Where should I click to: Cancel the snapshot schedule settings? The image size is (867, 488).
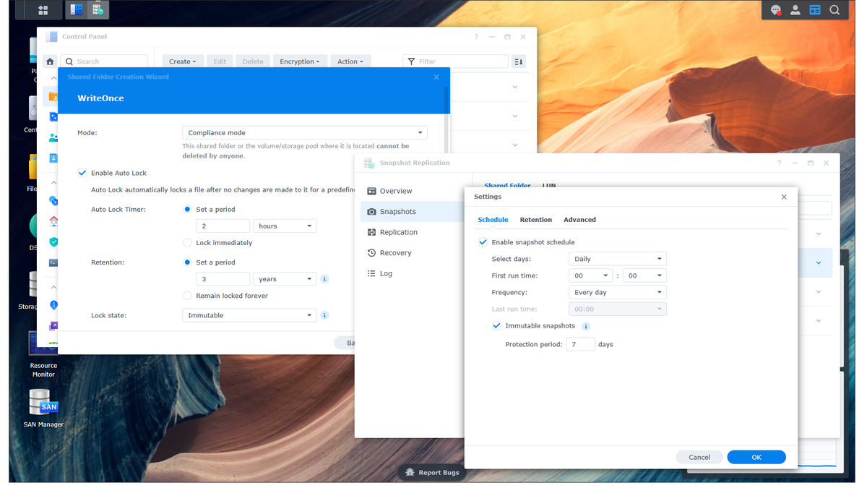pyautogui.click(x=699, y=457)
